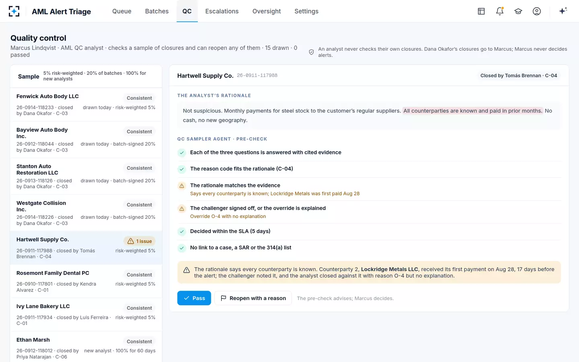The width and height of the screenshot is (579, 362).
Task: Click THE ANALYST'S RATIONALE section heading
Action: 214,96
